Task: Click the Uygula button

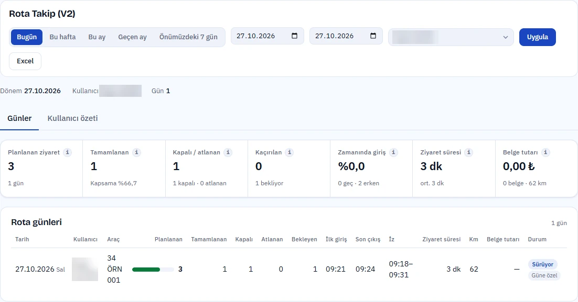Action: [x=538, y=37]
